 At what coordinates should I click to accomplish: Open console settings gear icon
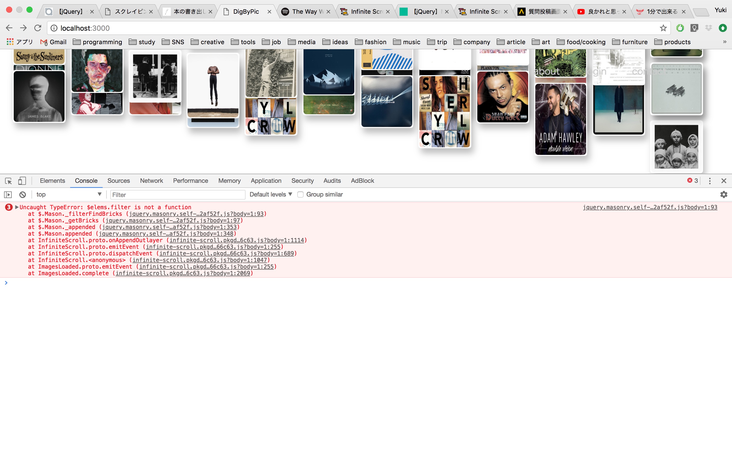pos(724,195)
